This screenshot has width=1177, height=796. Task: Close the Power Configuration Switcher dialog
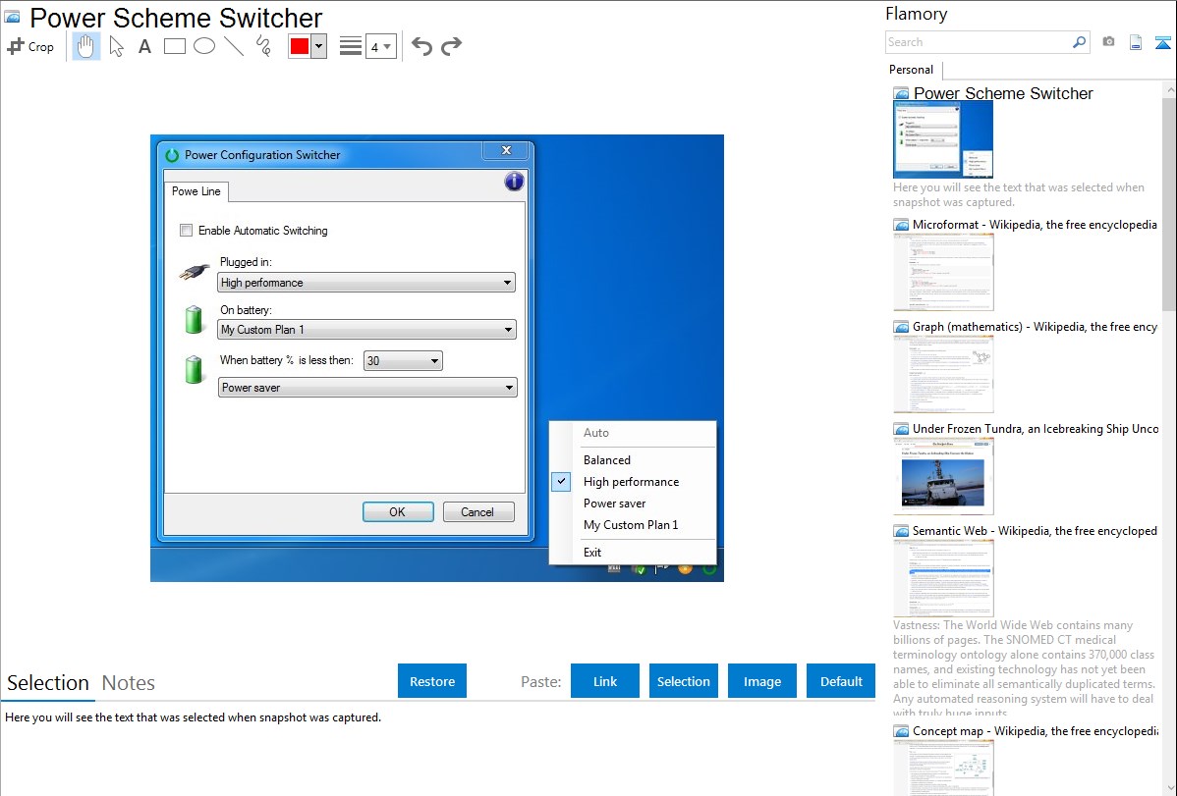coord(507,151)
